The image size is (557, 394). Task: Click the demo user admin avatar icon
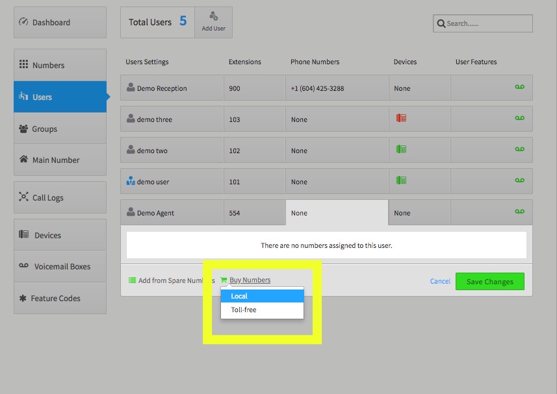pyautogui.click(x=131, y=181)
